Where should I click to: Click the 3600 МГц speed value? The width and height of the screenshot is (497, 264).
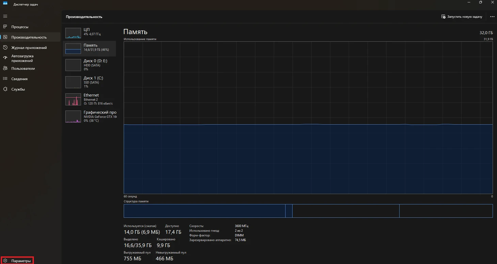(242, 226)
